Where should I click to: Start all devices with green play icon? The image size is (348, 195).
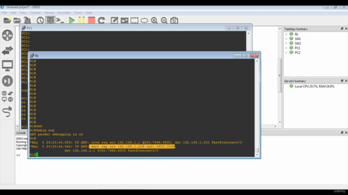(x=71, y=21)
